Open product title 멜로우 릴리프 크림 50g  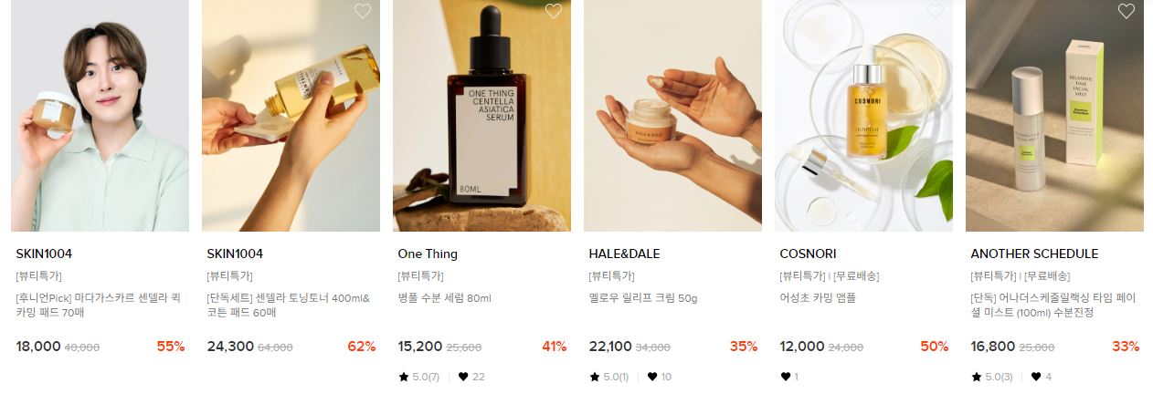(x=643, y=297)
